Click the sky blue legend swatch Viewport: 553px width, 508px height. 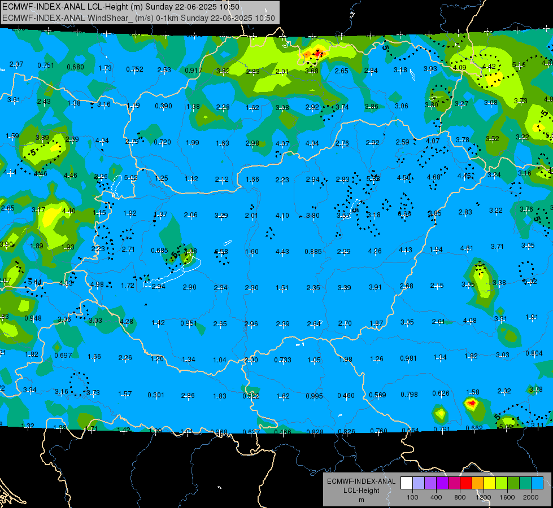pos(537,483)
